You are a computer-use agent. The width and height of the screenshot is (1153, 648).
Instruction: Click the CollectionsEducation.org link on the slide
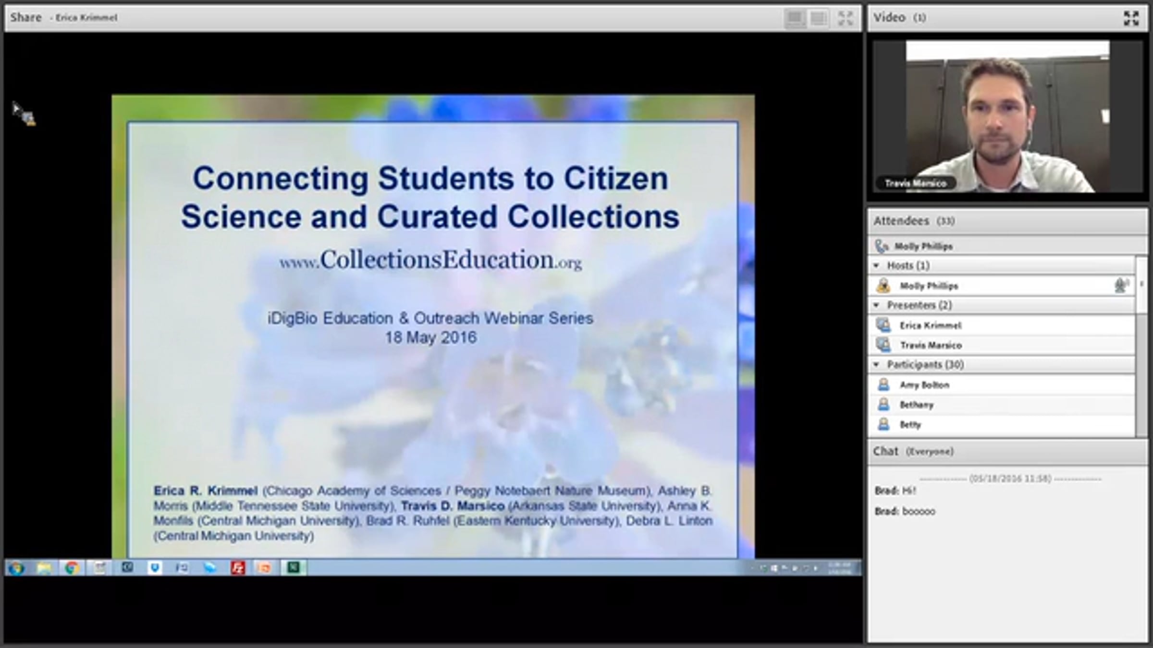pos(430,261)
